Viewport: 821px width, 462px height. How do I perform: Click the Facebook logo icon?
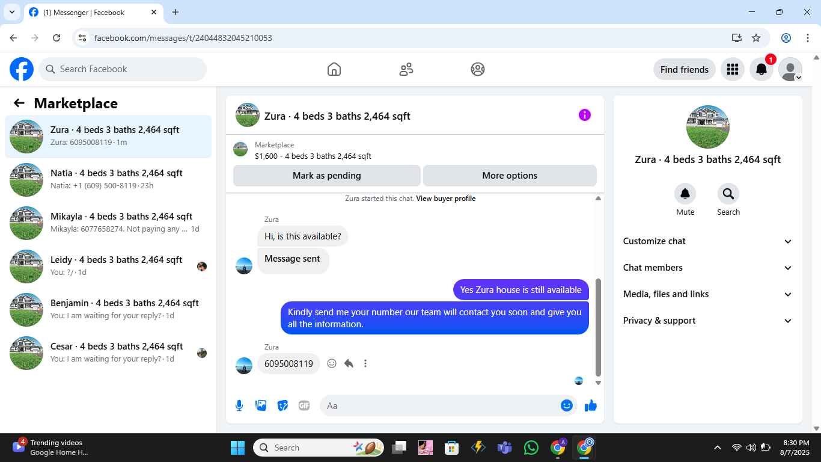click(22, 69)
